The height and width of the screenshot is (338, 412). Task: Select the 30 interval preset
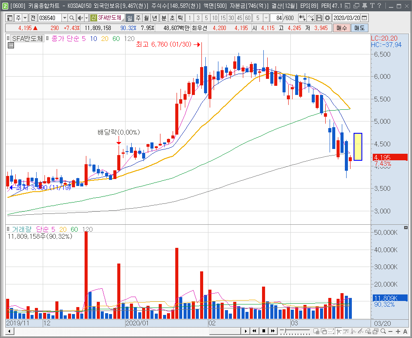pyautogui.click(x=231, y=18)
